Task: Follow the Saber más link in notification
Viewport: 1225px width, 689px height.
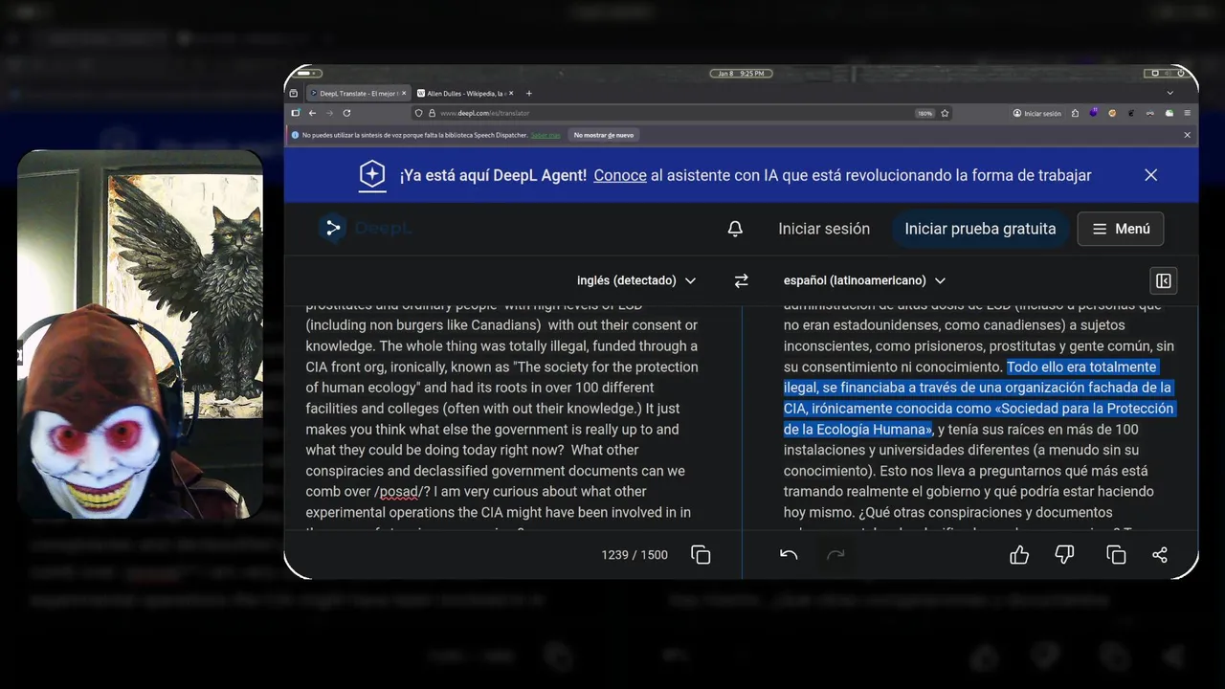Action: coord(546,135)
